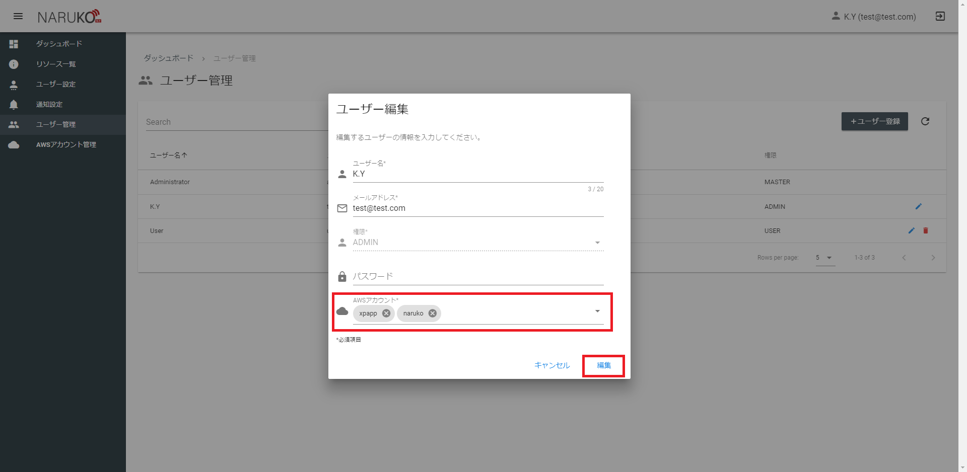967x472 pixels.
Task: Click the +ユーザー登録 button
Action: click(x=874, y=121)
